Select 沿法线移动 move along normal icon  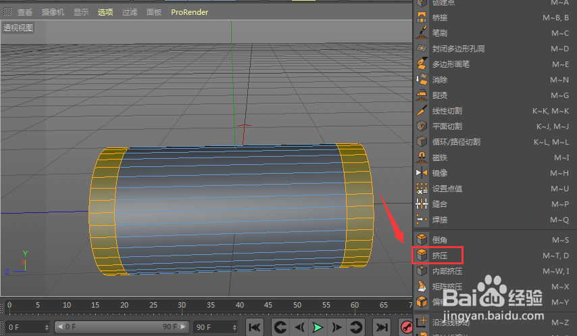(x=422, y=322)
